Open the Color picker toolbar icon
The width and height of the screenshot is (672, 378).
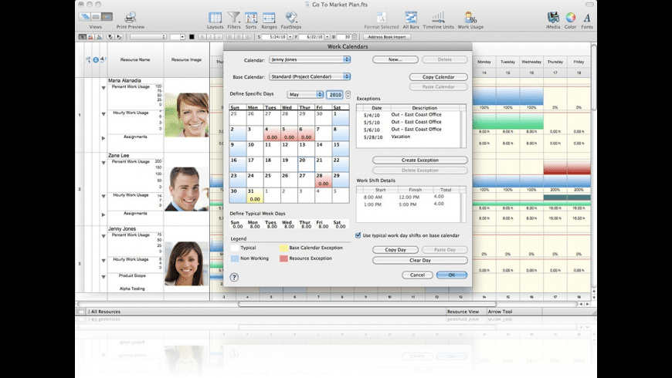[571, 18]
